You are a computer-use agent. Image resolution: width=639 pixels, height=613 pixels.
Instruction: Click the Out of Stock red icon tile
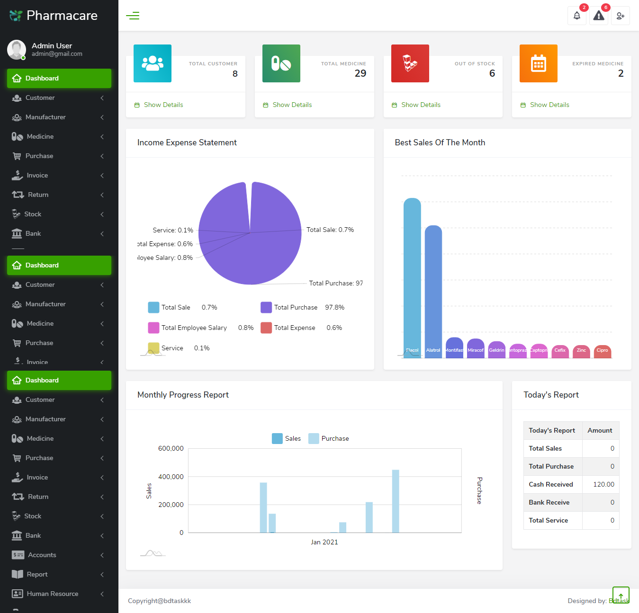[x=410, y=63]
